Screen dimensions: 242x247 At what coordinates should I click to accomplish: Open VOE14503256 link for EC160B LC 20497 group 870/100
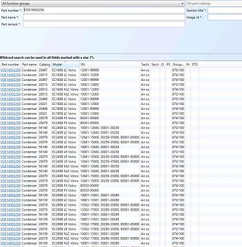(x=10, y=70)
